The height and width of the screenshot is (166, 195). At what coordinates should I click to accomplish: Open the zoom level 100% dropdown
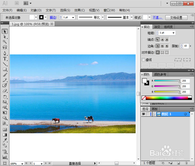click(22, 163)
